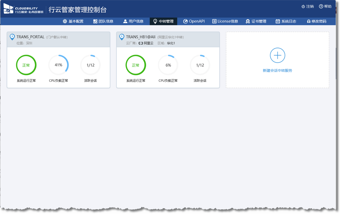Click the 6% CPU load gauge
Viewport: 340px width, 214px height.
point(168,65)
